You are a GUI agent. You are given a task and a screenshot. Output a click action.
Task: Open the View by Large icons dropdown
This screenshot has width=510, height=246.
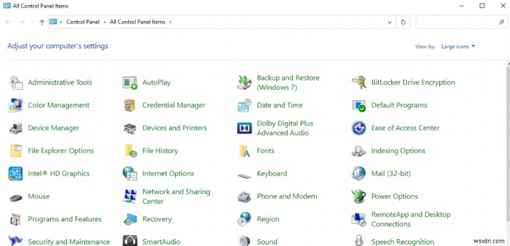coord(458,46)
